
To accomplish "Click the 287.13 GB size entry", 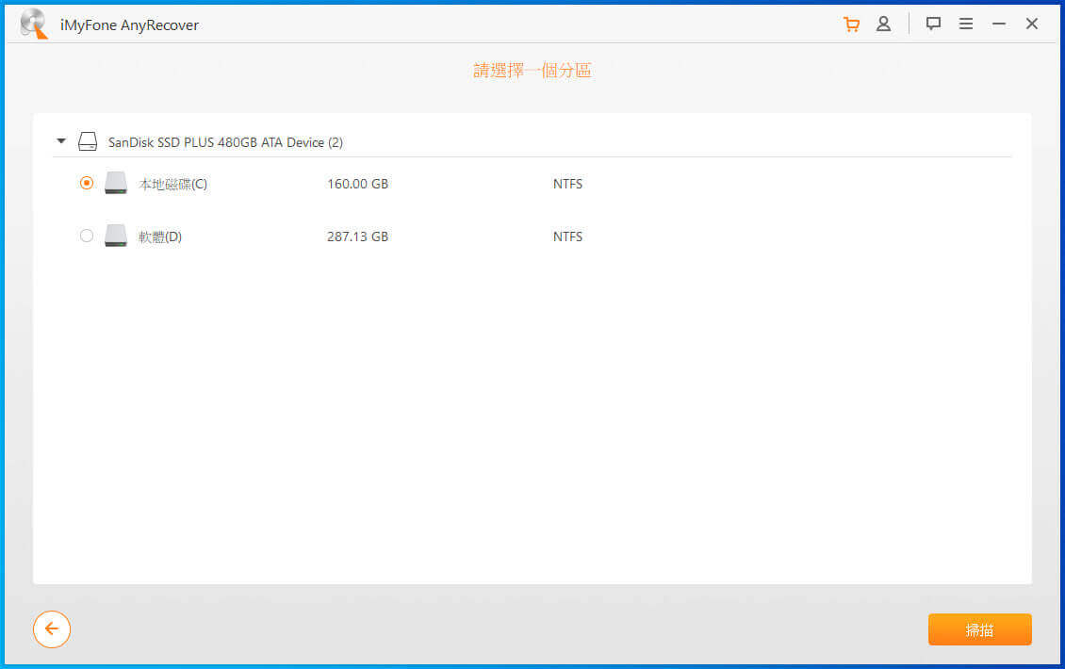I will click(x=357, y=237).
